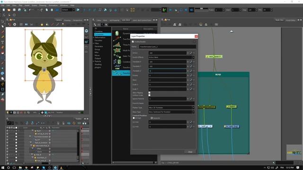The height and width of the screenshot is (170, 303).
Task: Toggle the Enable/Disable checkbox in Layer Properties
Action: 133,42
